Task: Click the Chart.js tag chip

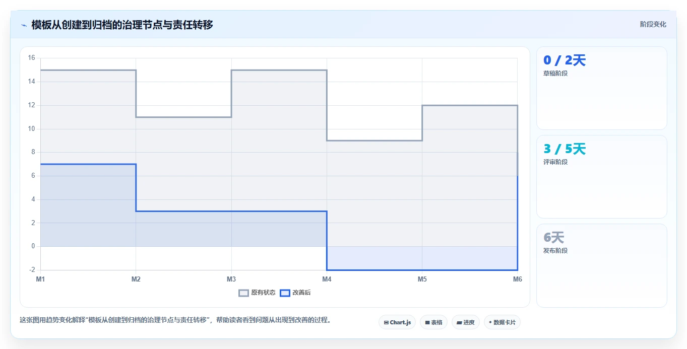Action: click(397, 322)
